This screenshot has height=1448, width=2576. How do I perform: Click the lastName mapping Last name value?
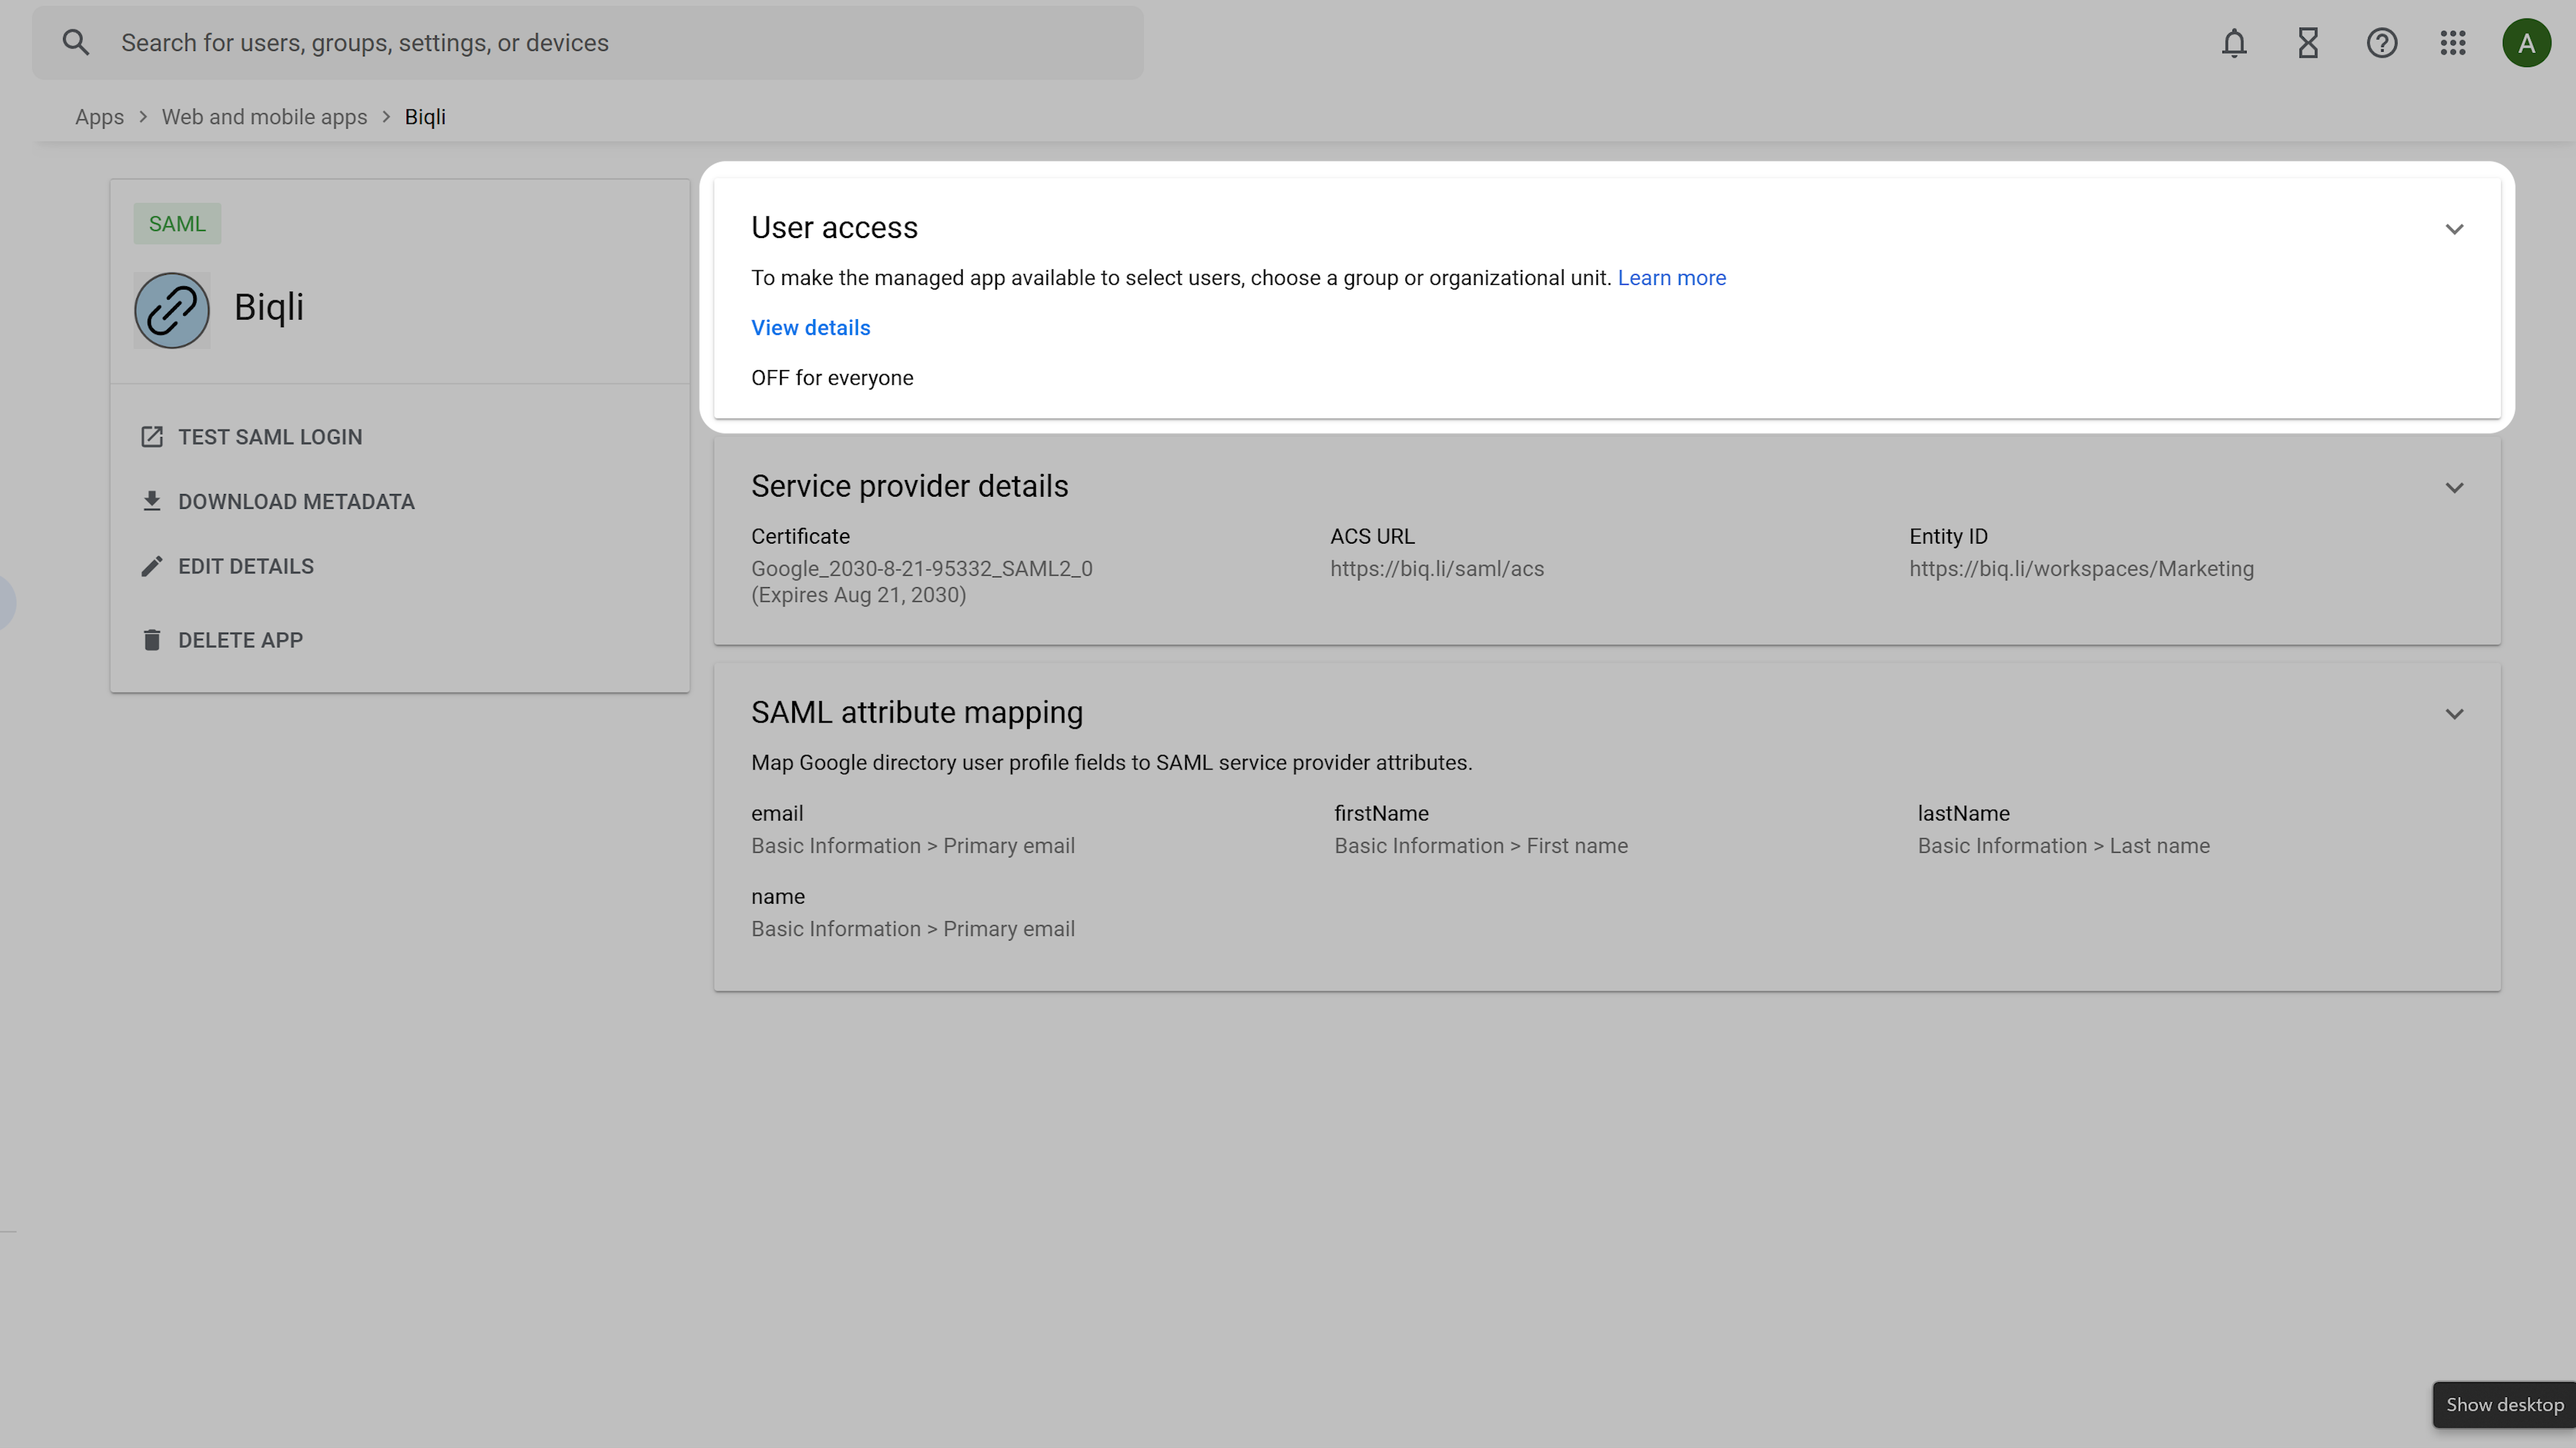coord(2063,845)
